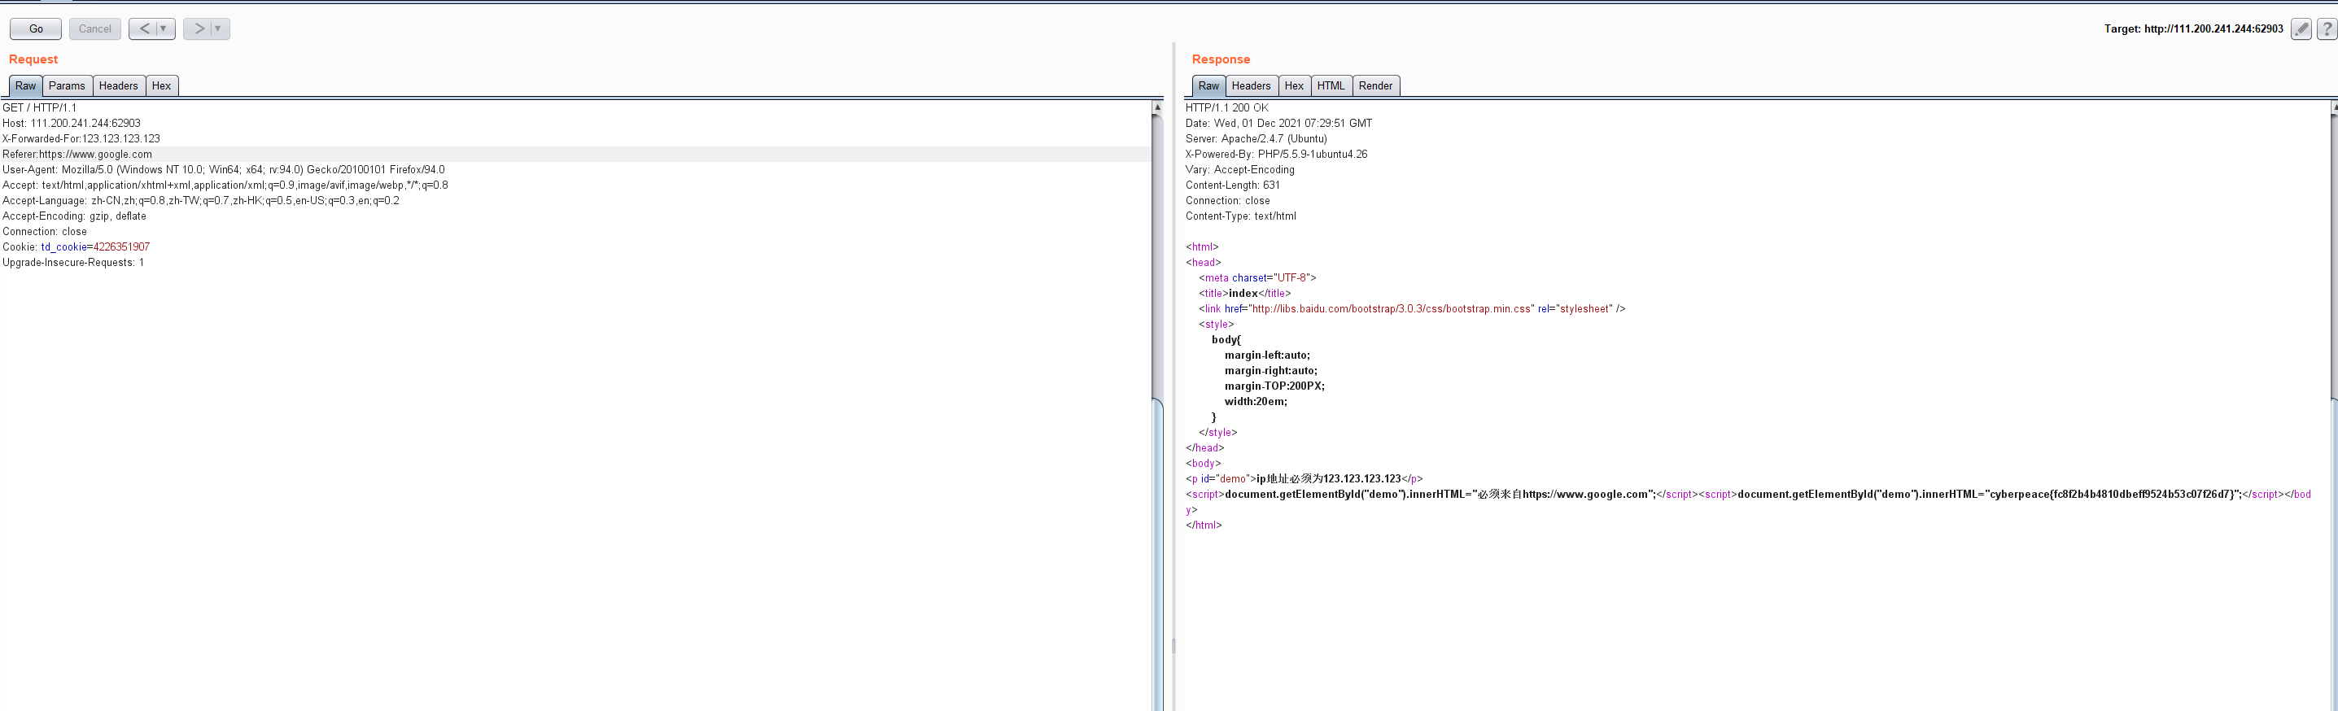Switch to the Response Hex tab
Image resolution: width=2338 pixels, height=711 pixels.
click(1294, 86)
